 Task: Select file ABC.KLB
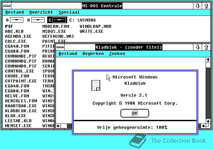[x=14, y=31]
